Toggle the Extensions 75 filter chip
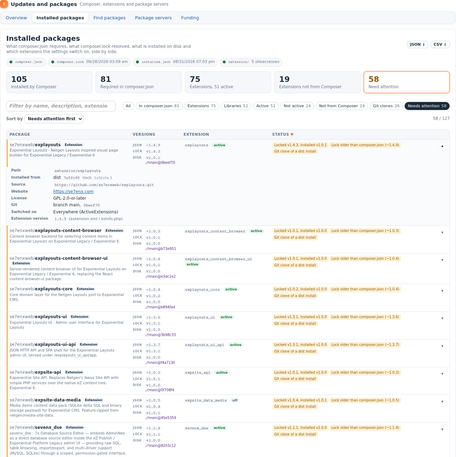This screenshot has width=456, height=457. pyautogui.click(x=202, y=106)
